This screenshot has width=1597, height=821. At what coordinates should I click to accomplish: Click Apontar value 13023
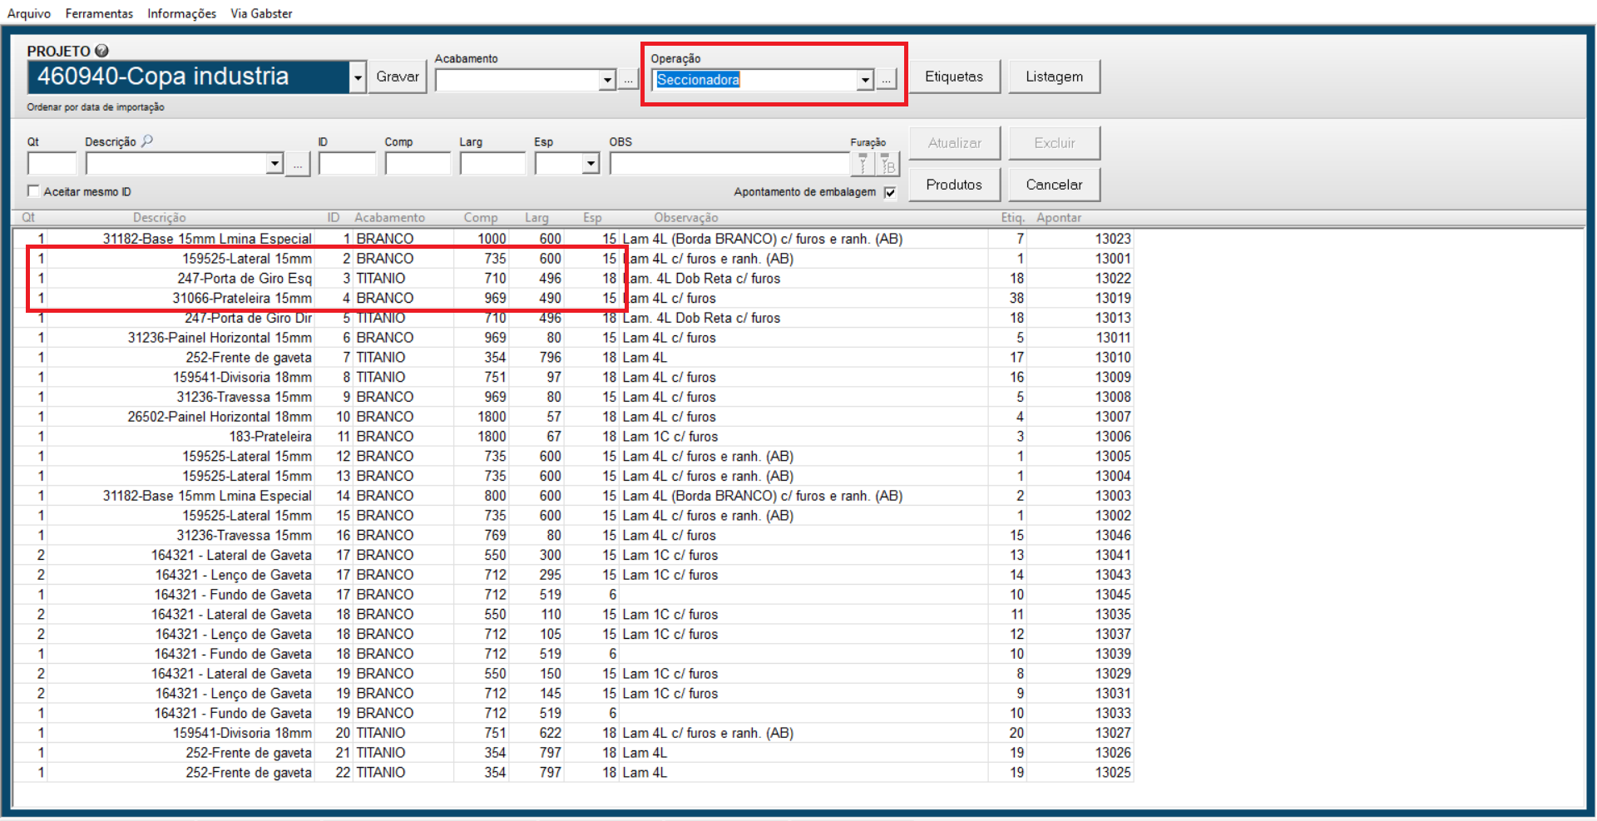point(1112,239)
